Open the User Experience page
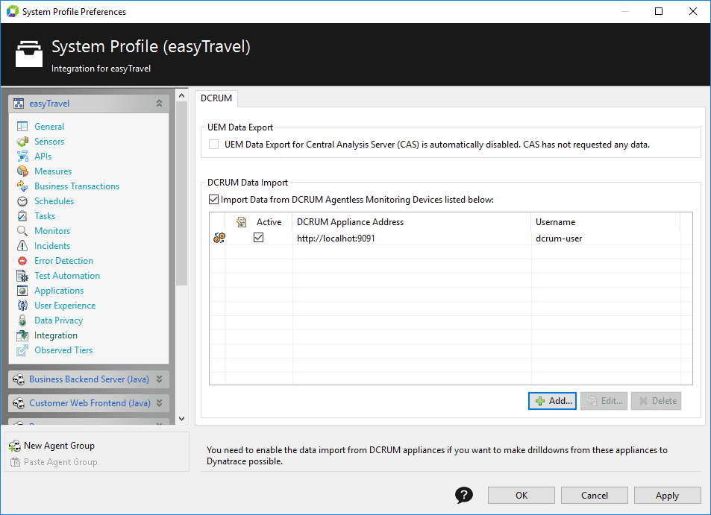This screenshot has width=711, height=515. tap(65, 306)
